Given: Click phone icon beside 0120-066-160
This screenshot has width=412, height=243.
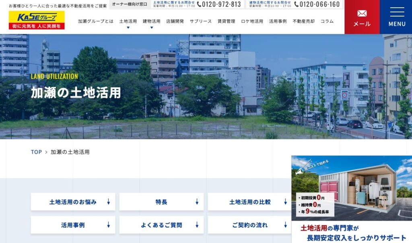Looking at the screenshot, I should [297, 4].
